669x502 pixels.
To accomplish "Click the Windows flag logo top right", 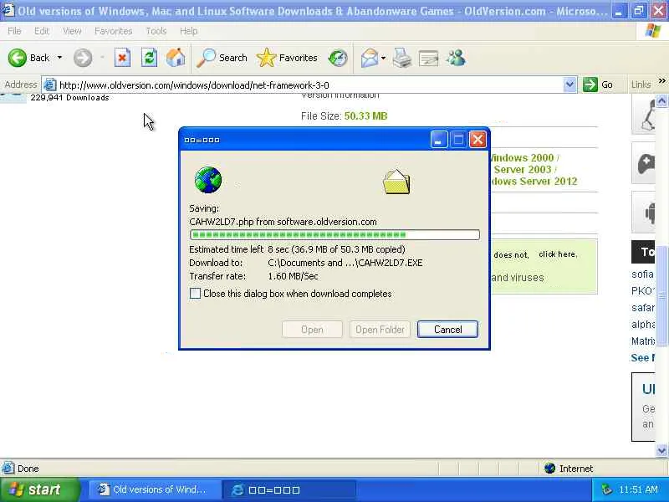I will pyautogui.click(x=653, y=31).
